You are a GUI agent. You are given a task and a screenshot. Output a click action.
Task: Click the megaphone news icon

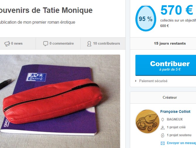[x=7, y=44]
